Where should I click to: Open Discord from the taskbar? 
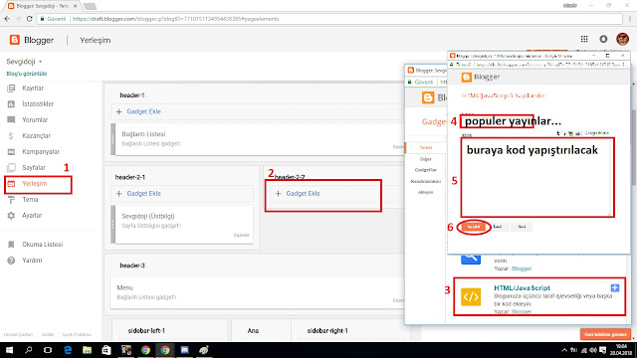[x=184, y=350]
